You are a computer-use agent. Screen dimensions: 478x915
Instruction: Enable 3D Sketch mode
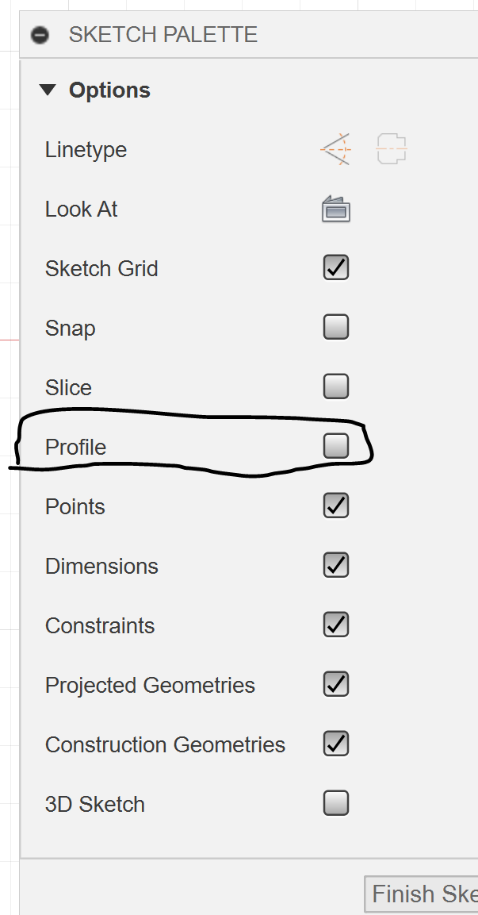tap(335, 803)
